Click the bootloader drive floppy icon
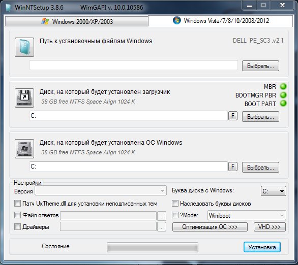The height and width of the screenshot is (265, 298). point(24,98)
